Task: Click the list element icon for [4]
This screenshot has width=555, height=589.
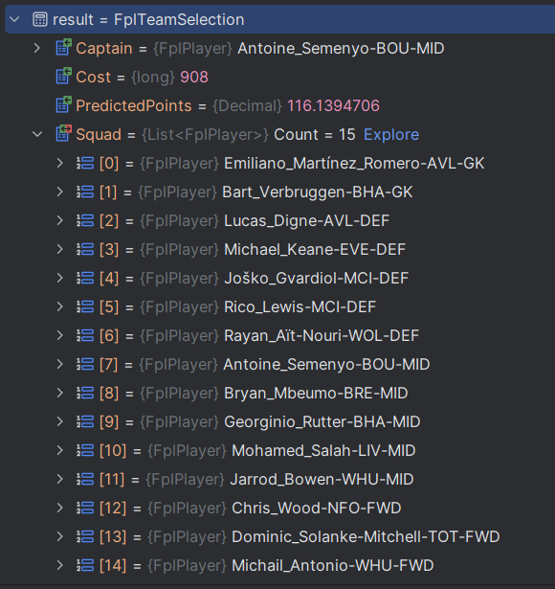Action: 85,278
